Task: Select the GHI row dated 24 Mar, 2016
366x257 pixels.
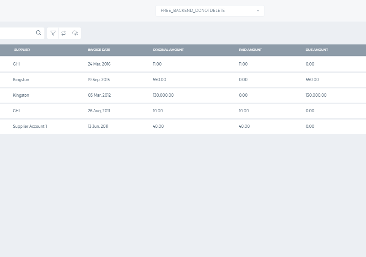Action: tap(183, 64)
